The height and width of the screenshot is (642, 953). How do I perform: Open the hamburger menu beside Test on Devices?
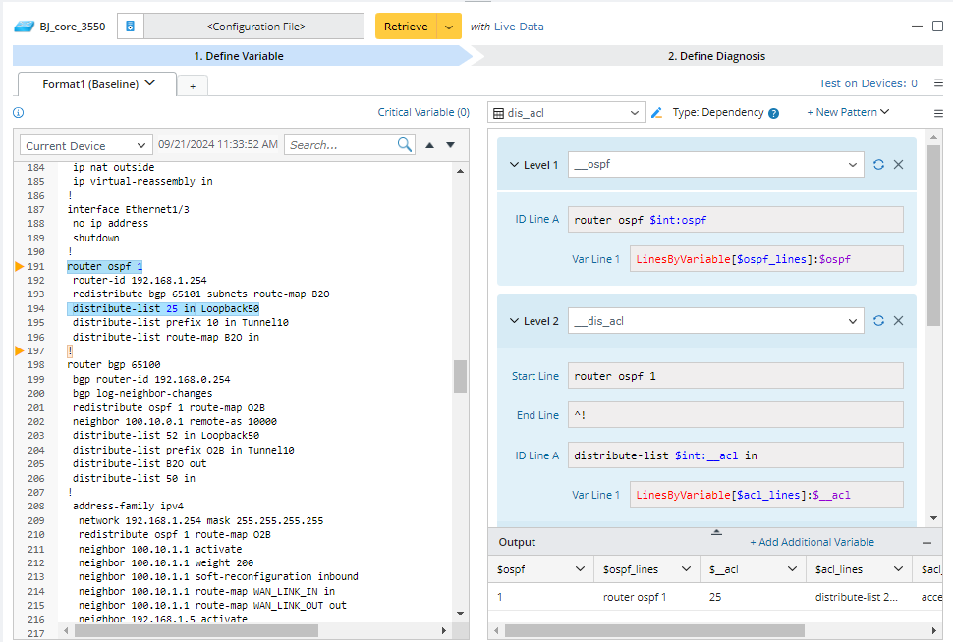tap(938, 84)
